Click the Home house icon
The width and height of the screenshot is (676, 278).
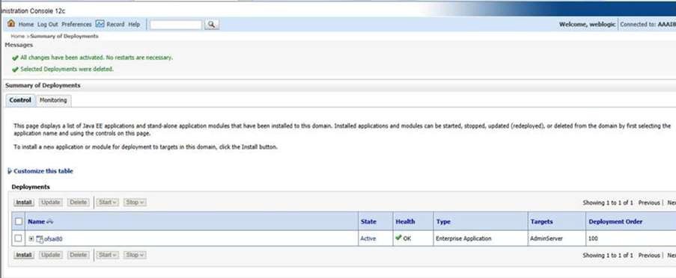point(11,24)
